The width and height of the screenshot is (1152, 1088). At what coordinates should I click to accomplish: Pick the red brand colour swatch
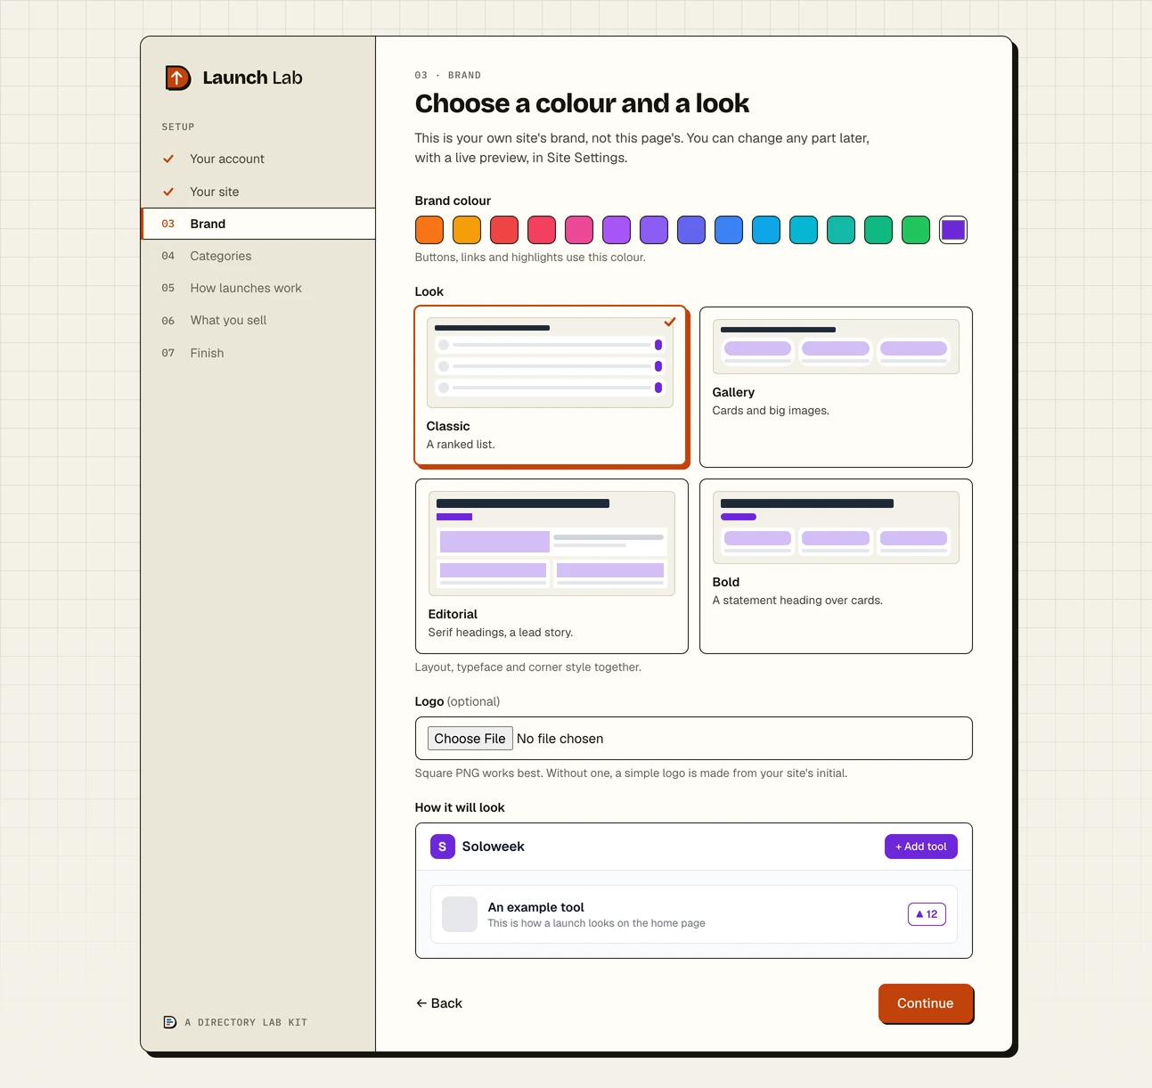click(x=504, y=230)
